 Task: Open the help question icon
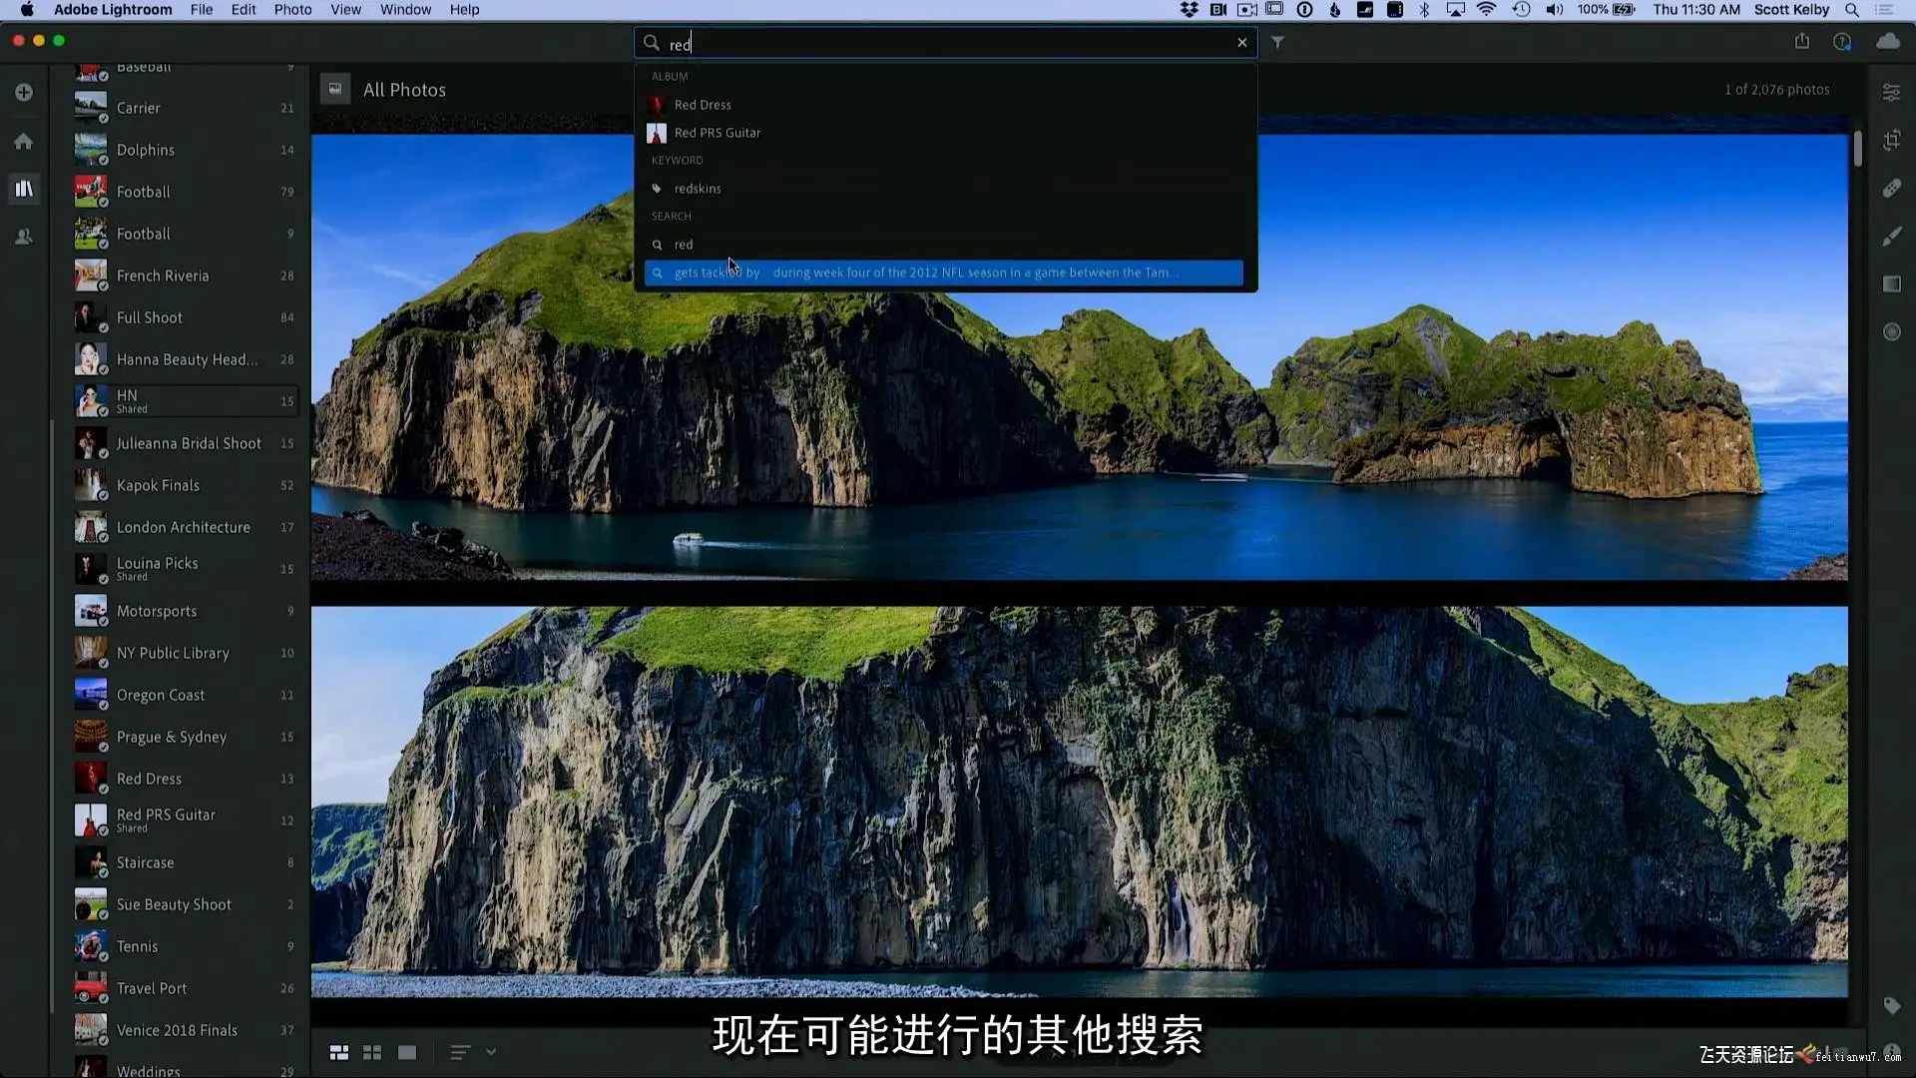coord(1842,41)
